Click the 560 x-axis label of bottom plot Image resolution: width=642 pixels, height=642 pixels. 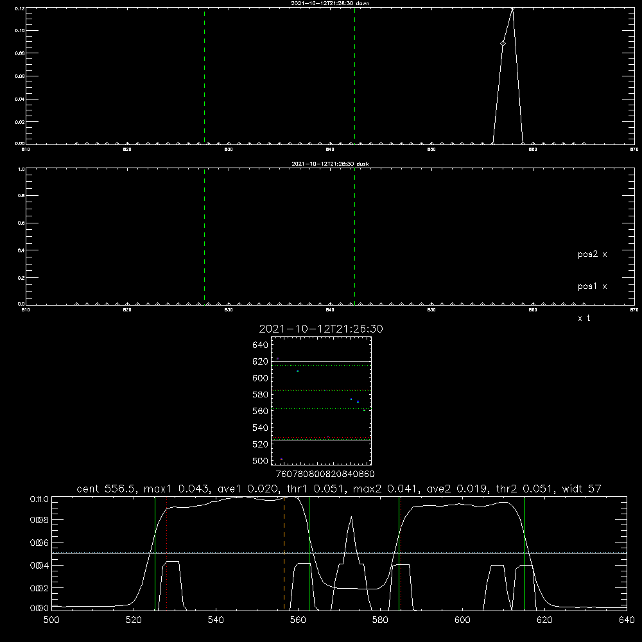coord(298,620)
